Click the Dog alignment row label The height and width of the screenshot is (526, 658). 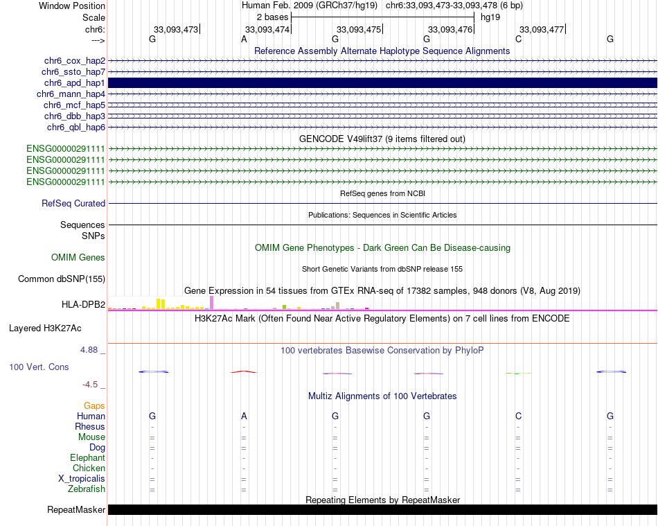[97, 448]
